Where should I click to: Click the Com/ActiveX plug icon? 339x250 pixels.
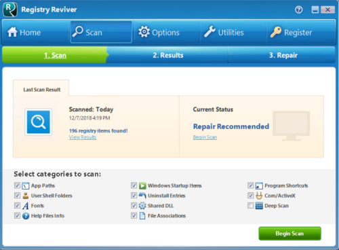(259, 196)
